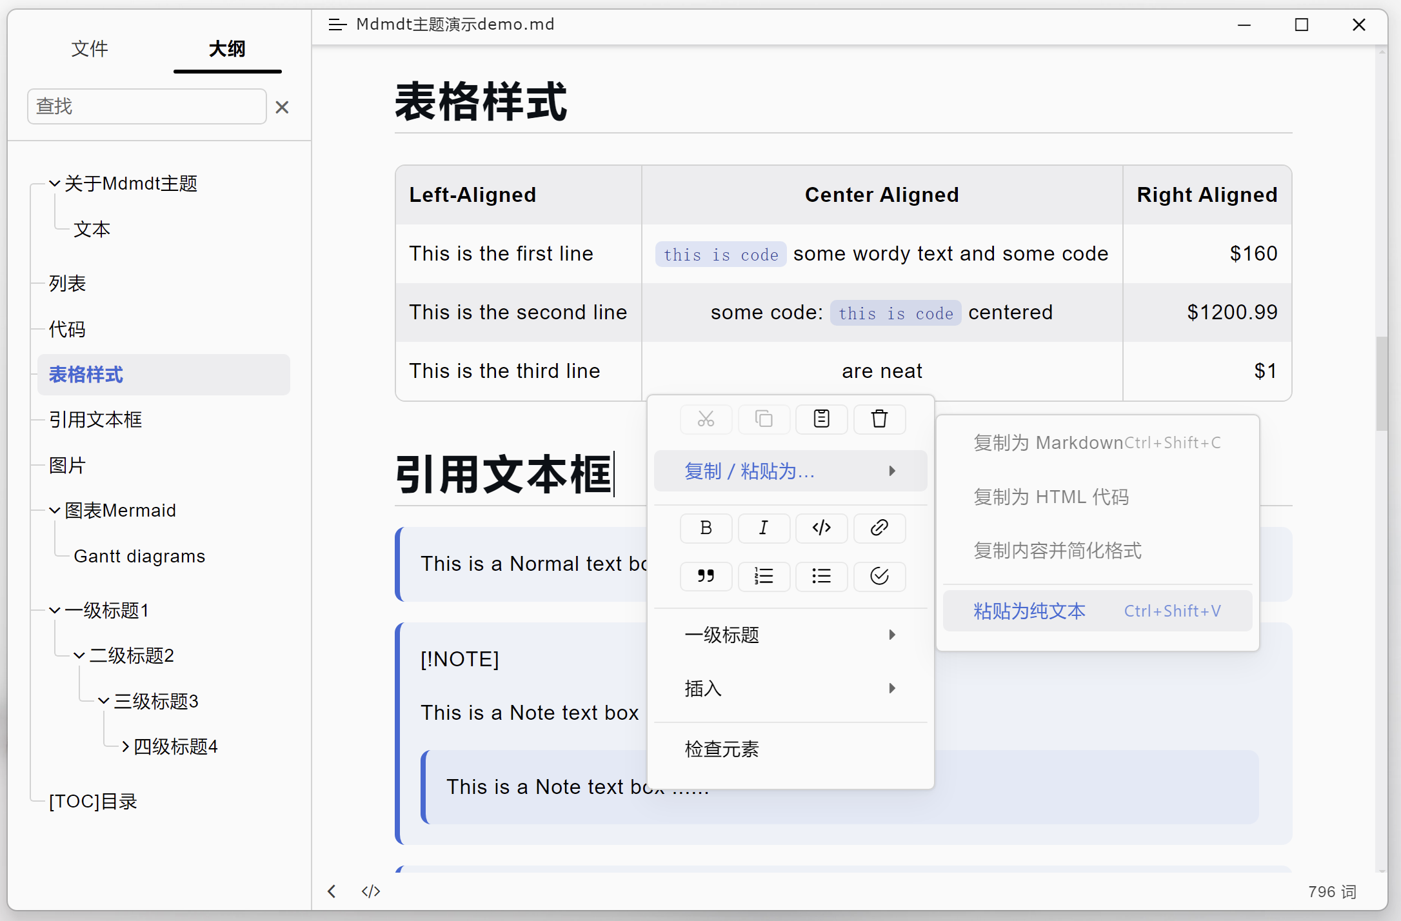
Task: Click the 796 词 word count
Action: click(x=1332, y=892)
